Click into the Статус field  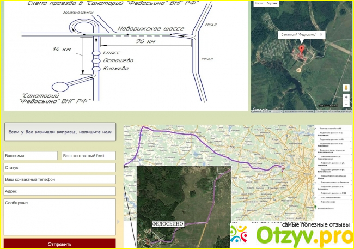pyautogui.click(x=59, y=167)
